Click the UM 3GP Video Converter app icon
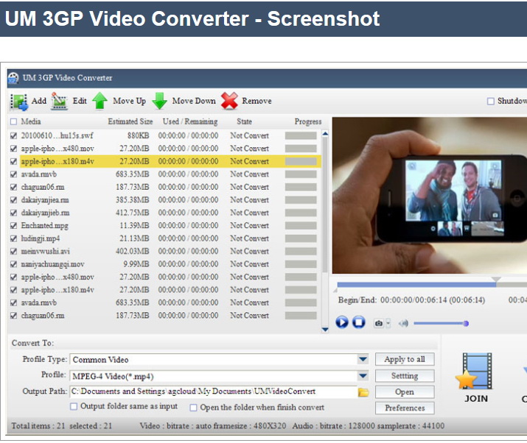The height and width of the screenshot is (443, 527). click(x=13, y=78)
